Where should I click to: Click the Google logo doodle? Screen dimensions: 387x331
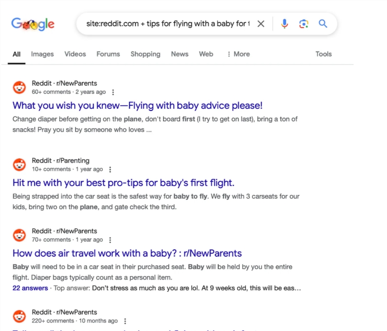click(x=33, y=24)
